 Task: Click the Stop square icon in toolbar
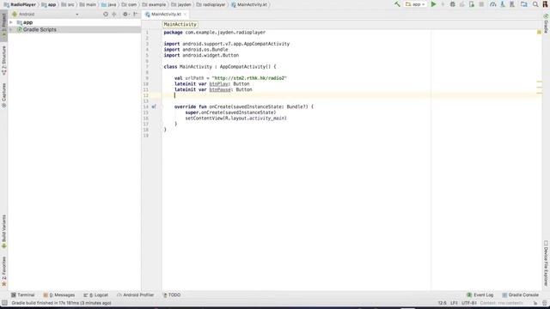481,4
